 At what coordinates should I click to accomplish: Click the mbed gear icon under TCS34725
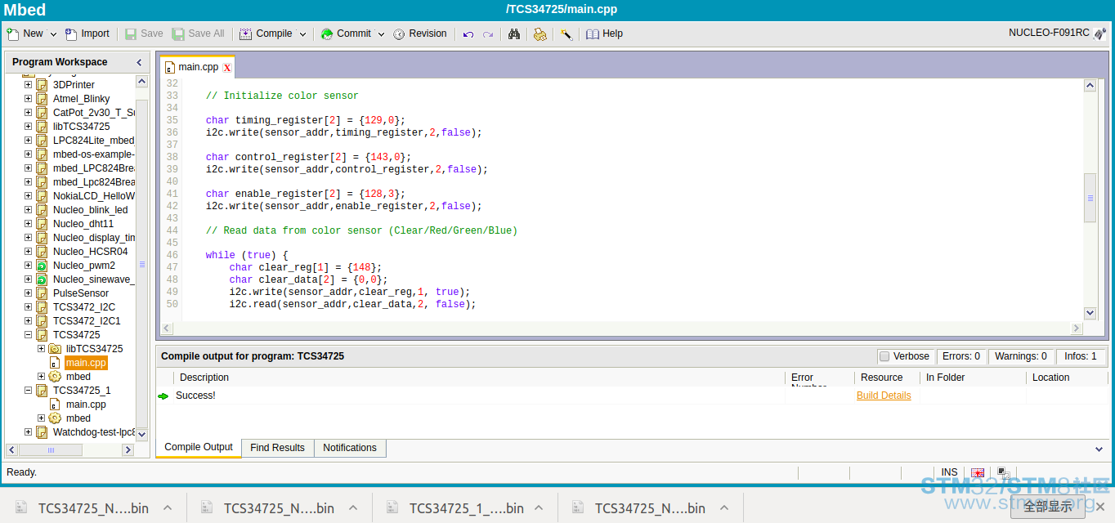click(x=55, y=377)
